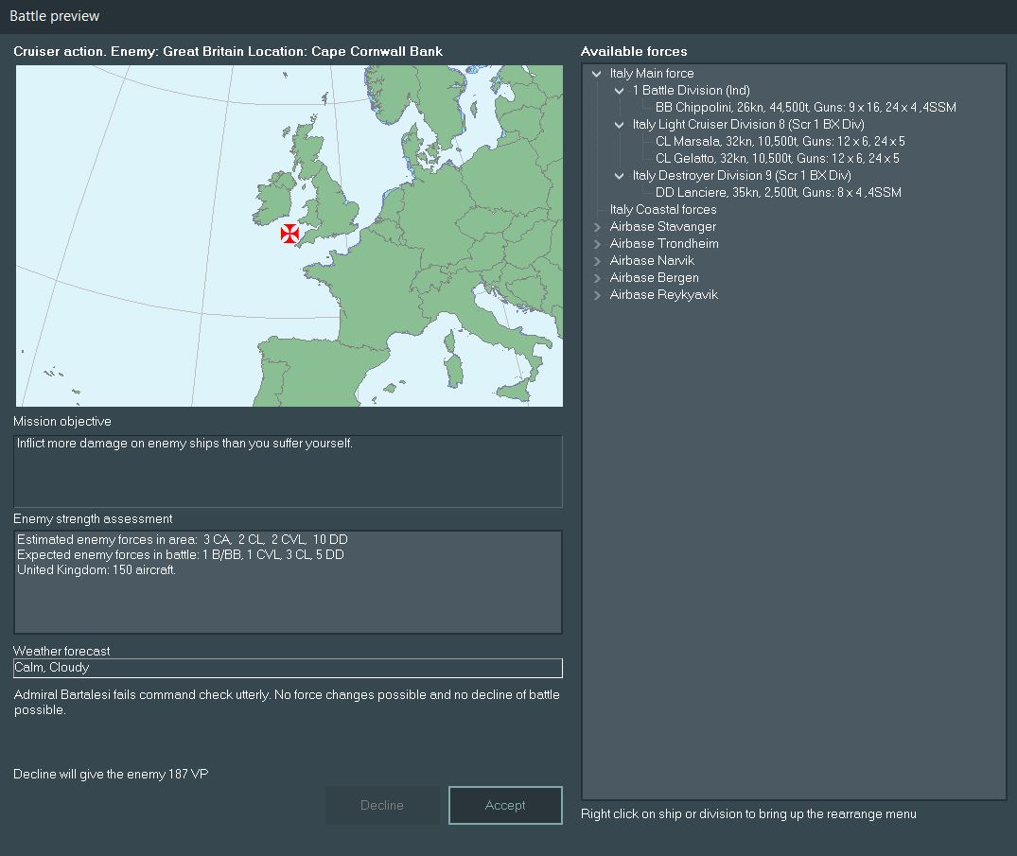Screen dimensions: 1017x856
Task: Select the CL Marsala ship entry
Action: (780, 141)
